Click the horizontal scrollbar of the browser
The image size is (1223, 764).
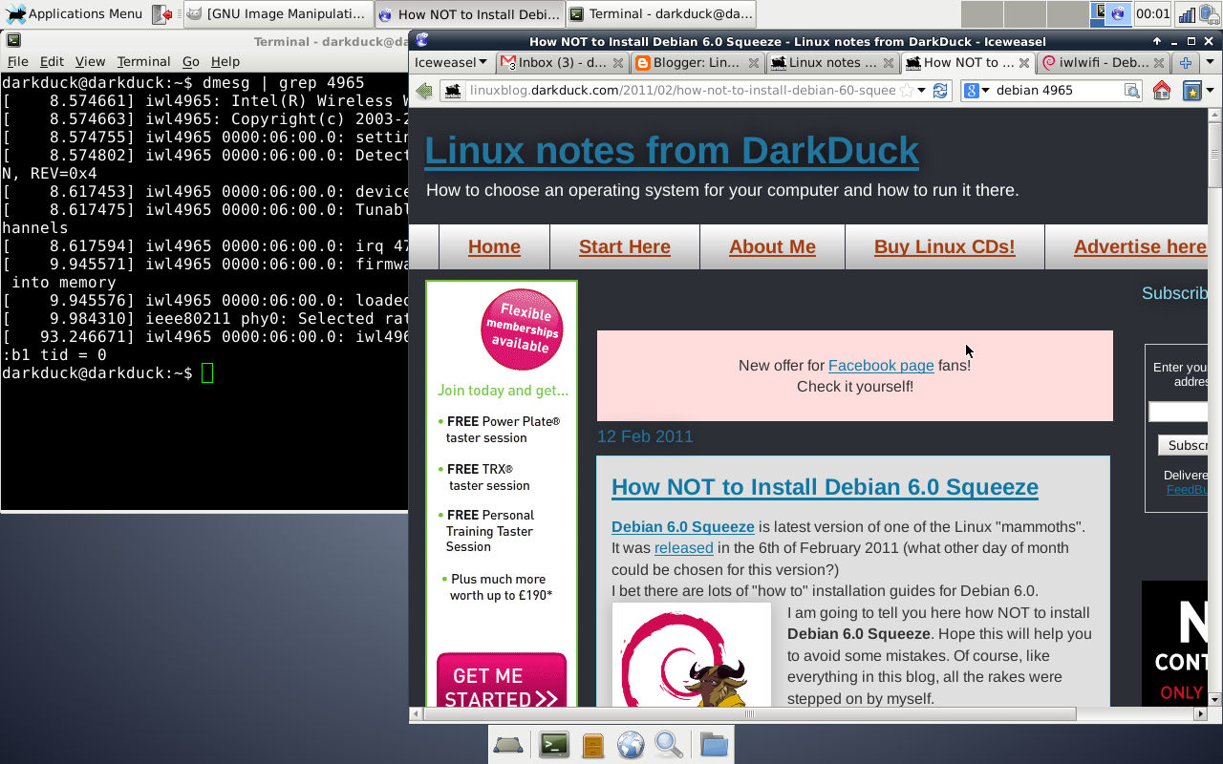[x=750, y=713]
